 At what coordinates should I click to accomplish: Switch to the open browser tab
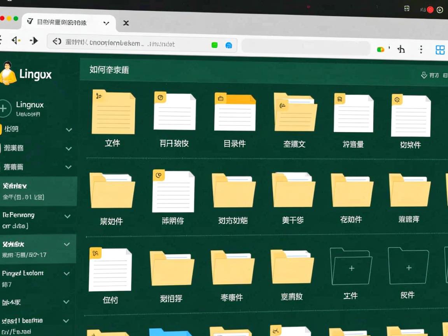coord(62,23)
